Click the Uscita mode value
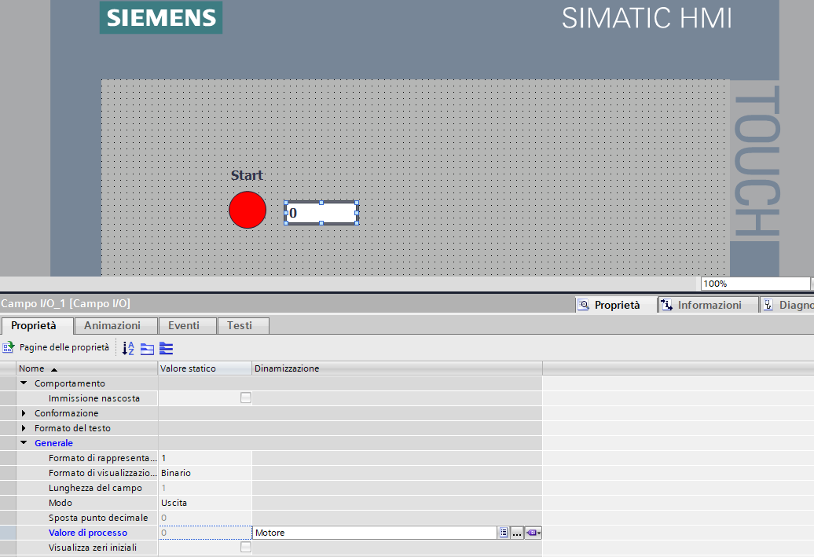This screenshot has width=814, height=557. tap(204, 503)
